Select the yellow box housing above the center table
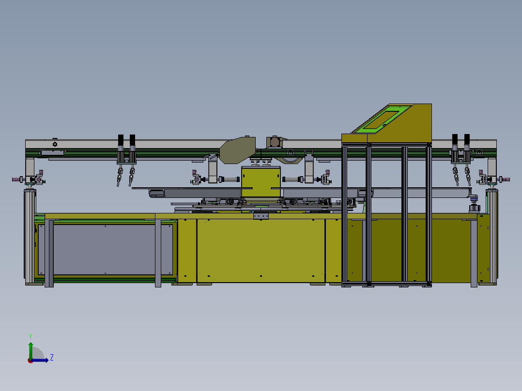The width and height of the screenshot is (522, 391). (261, 182)
